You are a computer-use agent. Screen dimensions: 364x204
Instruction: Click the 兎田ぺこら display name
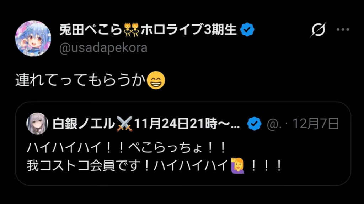[x=91, y=30]
